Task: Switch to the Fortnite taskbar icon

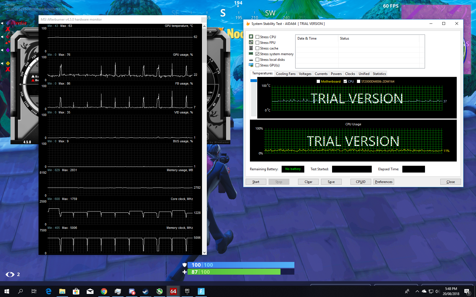Action: [x=201, y=291]
